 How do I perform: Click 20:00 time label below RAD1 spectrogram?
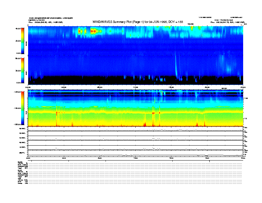[x=207, y=87]
